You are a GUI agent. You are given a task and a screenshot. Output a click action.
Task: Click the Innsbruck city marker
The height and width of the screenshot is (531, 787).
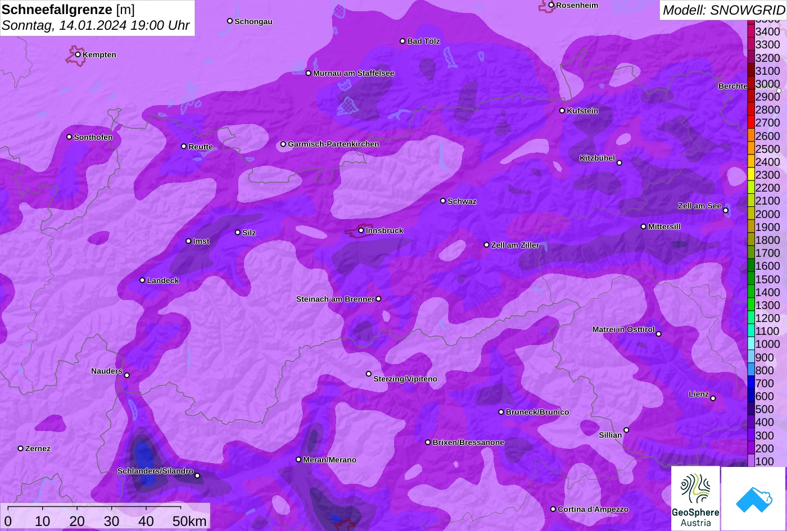coord(361,230)
